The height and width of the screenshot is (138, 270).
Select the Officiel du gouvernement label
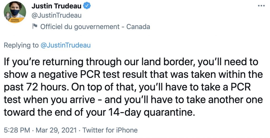coord(80,27)
